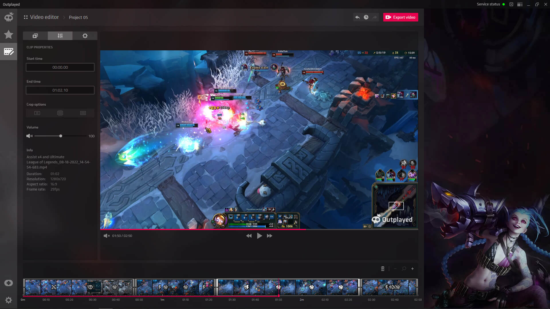Select the clip properties sliders tab
550x309 pixels.
pyautogui.click(x=60, y=36)
